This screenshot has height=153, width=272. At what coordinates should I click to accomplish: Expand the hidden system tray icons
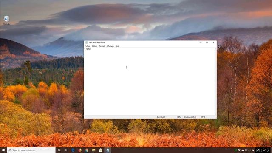[232, 150]
